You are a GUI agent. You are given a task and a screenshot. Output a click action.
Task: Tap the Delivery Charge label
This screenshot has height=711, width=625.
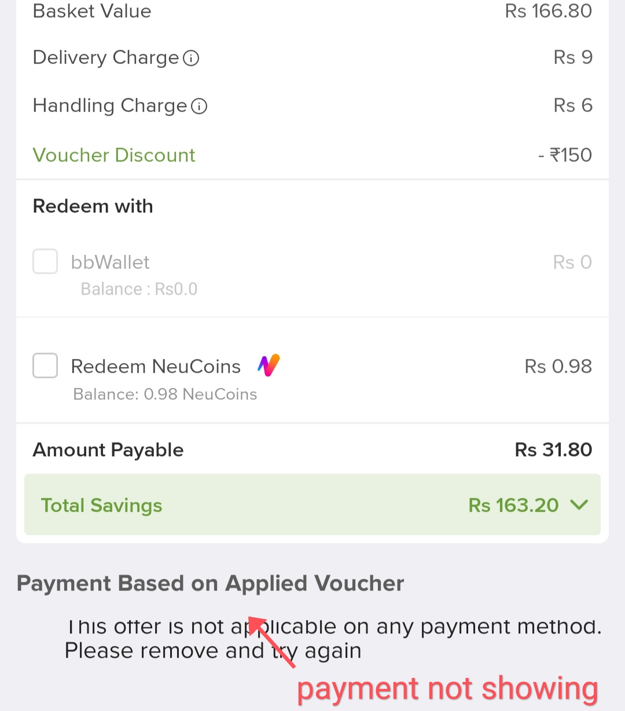106,57
